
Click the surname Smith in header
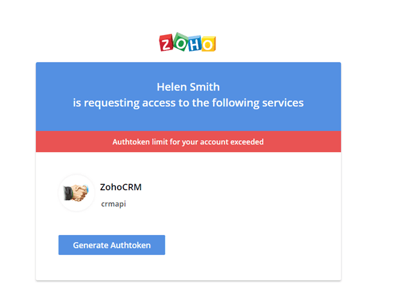pos(205,87)
